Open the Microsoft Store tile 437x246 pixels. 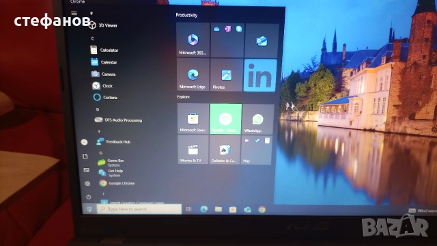coord(193,118)
